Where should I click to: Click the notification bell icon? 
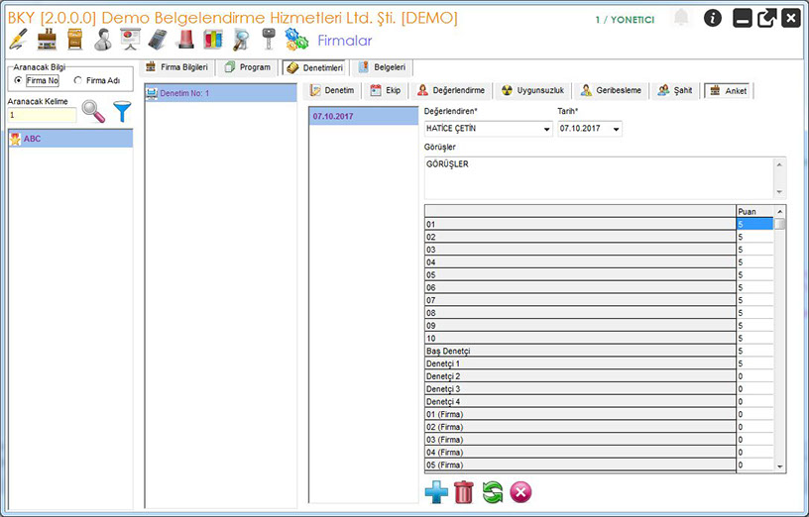(x=681, y=18)
